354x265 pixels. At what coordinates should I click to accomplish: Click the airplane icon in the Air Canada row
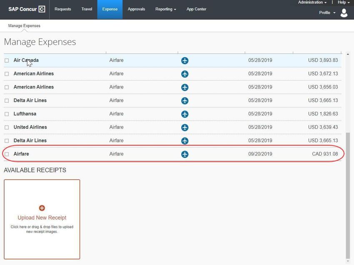[x=184, y=61]
